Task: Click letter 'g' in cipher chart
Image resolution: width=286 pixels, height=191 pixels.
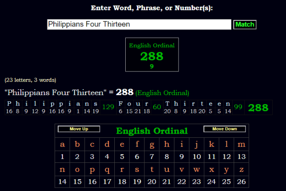Action: tap(152, 145)
